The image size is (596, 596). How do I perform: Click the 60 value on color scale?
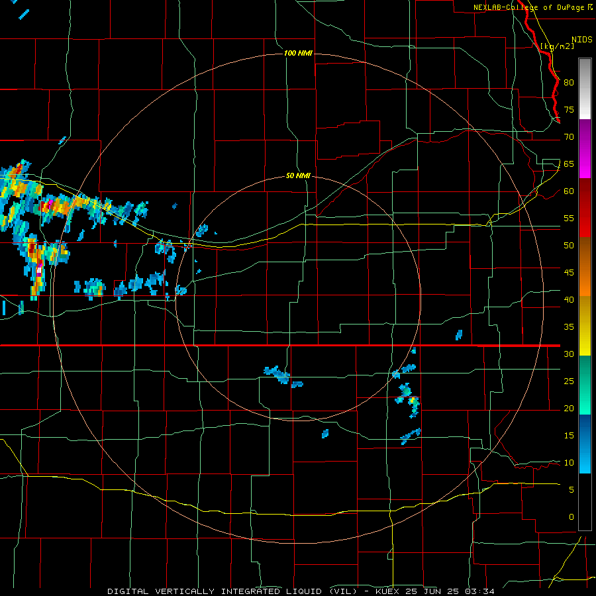tap(569, 191)
